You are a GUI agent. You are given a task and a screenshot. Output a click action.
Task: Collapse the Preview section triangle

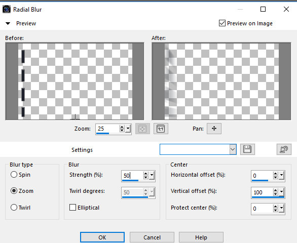coord(8,23)
